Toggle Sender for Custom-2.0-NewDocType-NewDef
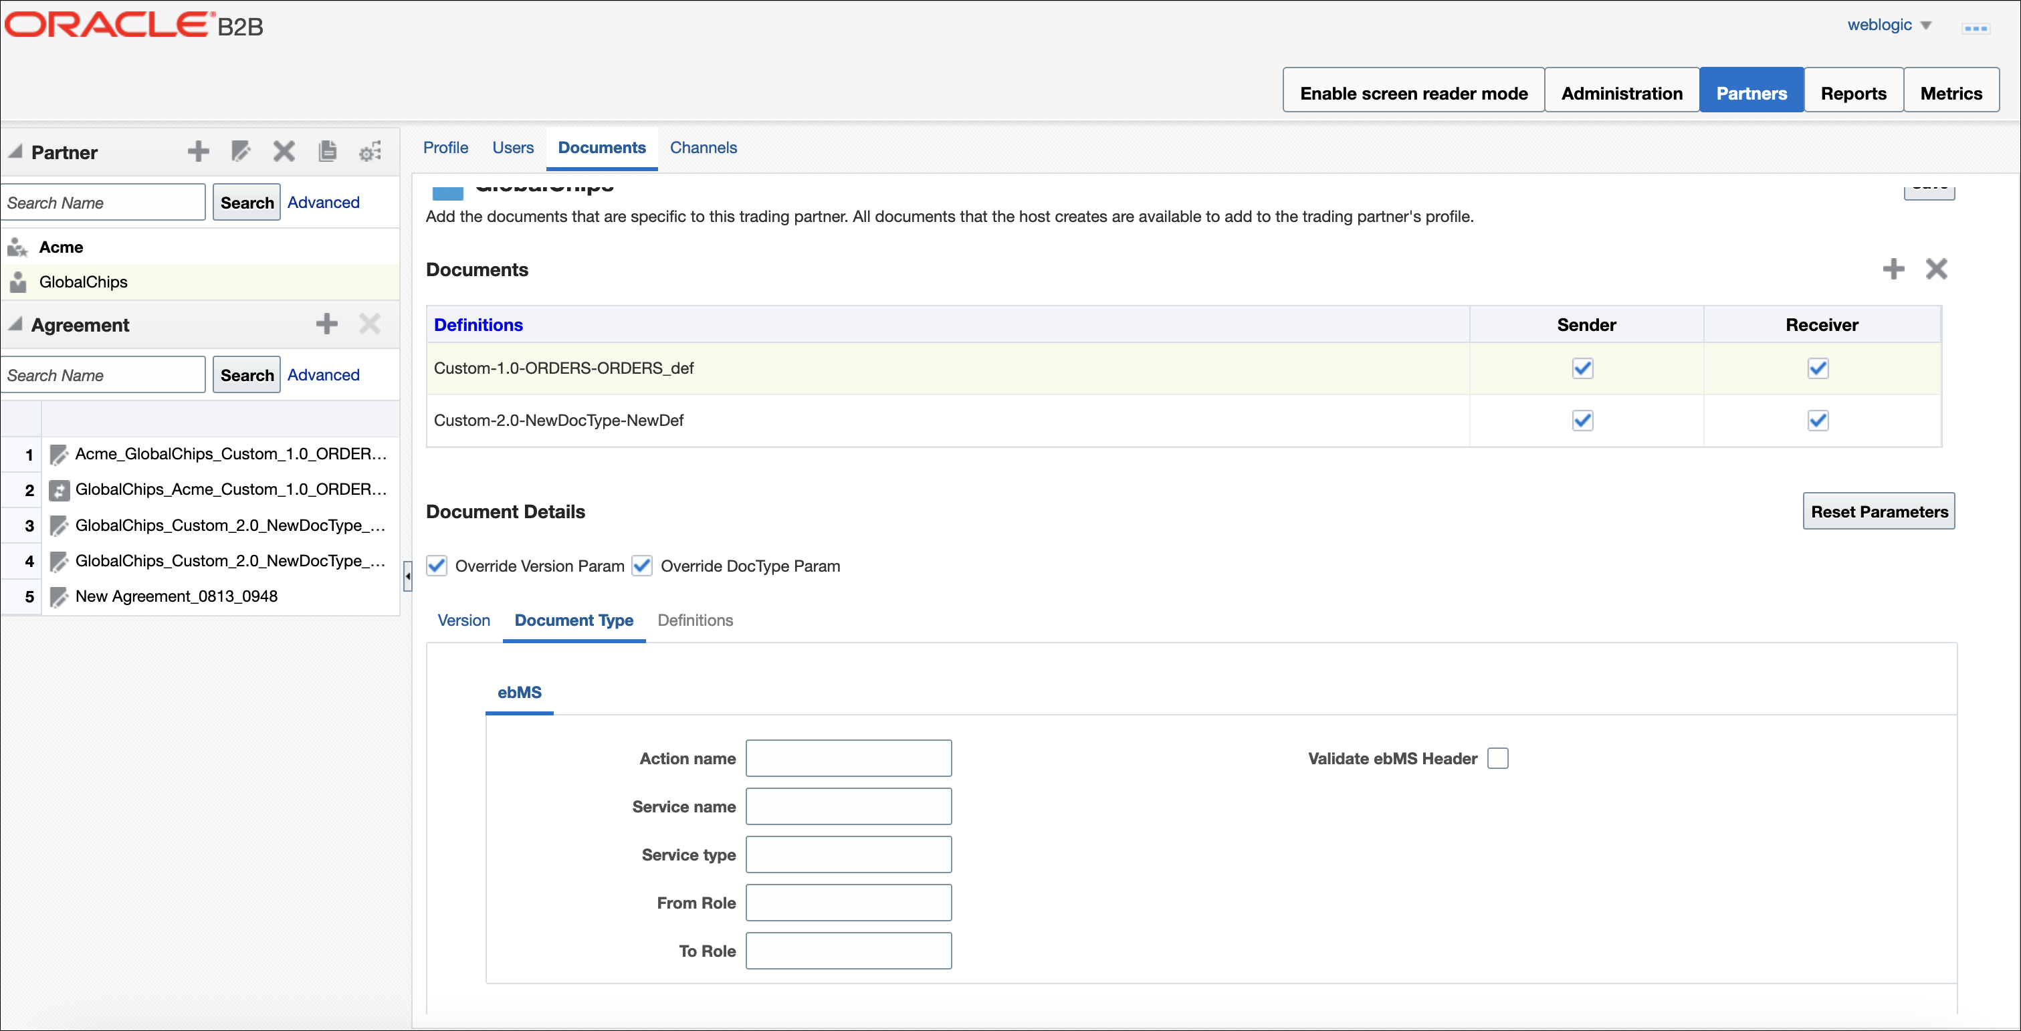Screen dimensions: 2021x1031 coord(1582,421)
